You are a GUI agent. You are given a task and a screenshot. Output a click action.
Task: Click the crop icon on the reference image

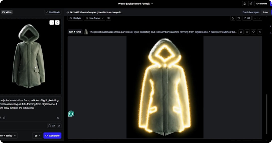pyautogui.click(x=52, y=23)
